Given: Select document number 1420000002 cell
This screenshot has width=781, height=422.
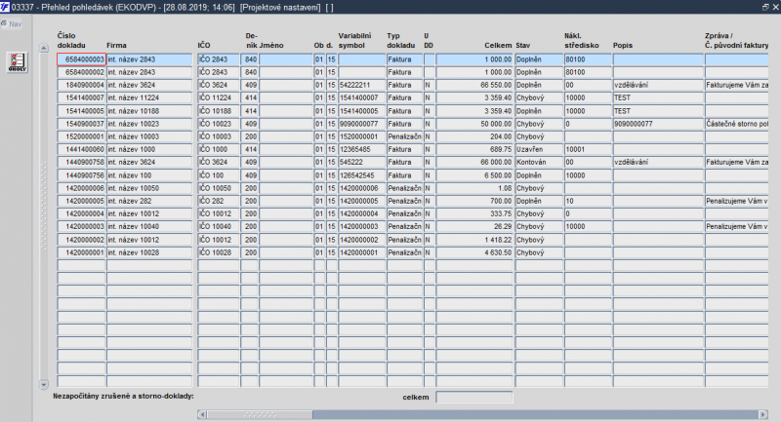Looking at the screenshot, I should click(x=81, y=240).
